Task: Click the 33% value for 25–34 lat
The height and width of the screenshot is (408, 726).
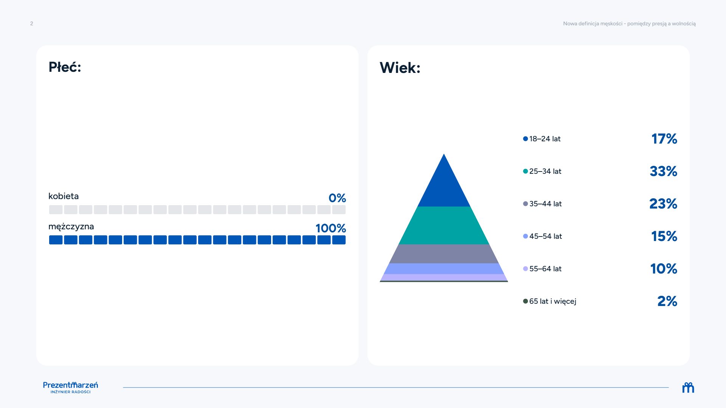Action: (664, 171)
